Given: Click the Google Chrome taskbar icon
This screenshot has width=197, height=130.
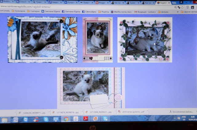Looking at the screenshot, I should [x=66, y=120].
